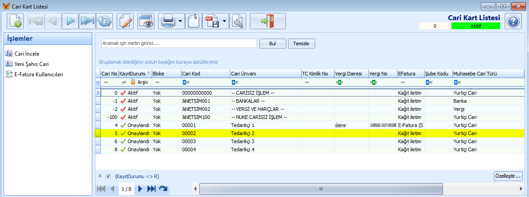
Task: Toggle the KayıtDurumu filter checkbox
Action: 108,176
